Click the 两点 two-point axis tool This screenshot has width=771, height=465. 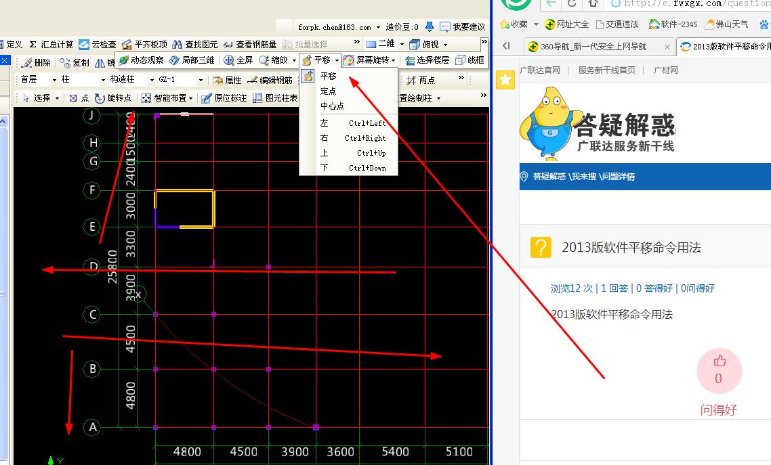tap(421, 80)
